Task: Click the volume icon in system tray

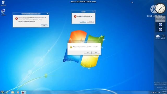Action: [x=159, y=92]
